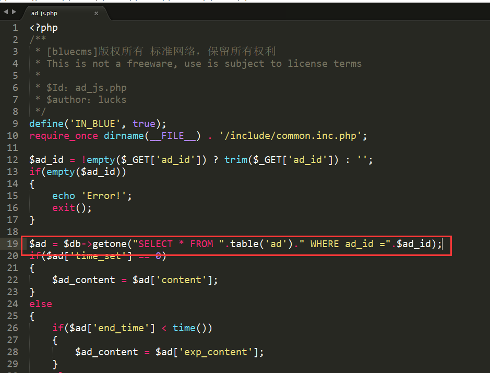The width and height of the screenshot is (490, 373).
Task: Click line number 12 in gutter
Action: pos(13,160)
